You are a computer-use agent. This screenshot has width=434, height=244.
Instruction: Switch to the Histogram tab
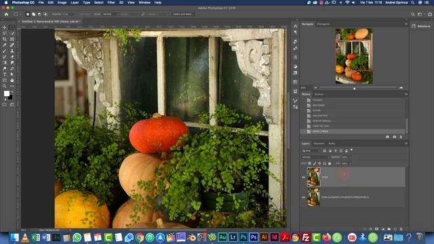coord(323,24)
